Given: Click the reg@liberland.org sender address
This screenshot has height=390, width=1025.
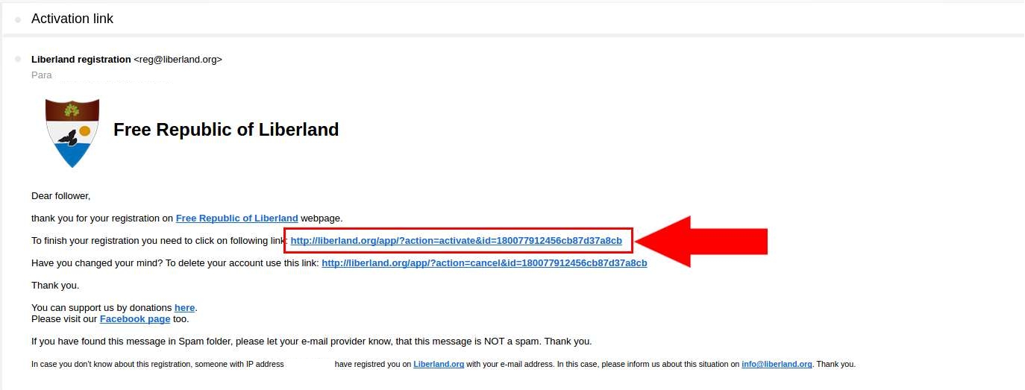Looking at the screenshot, I should pyautogui.click(x=178, y=59).
